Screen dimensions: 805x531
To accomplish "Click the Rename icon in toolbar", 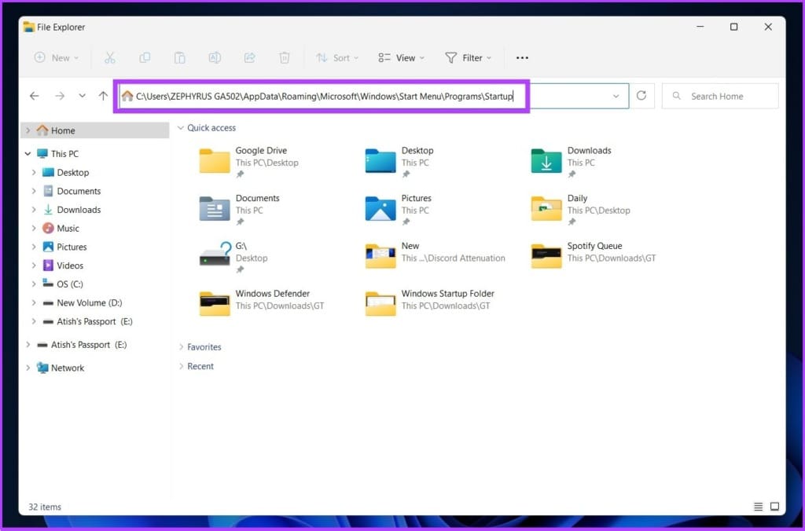I will (x=215, y=58).
